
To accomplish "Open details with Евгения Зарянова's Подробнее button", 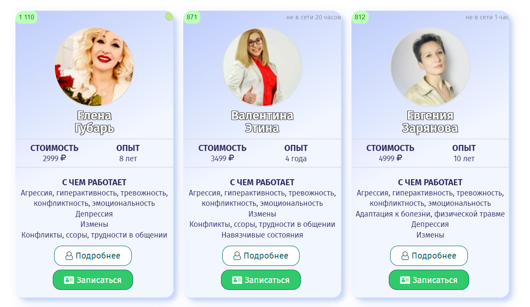I will click(429, 256).
